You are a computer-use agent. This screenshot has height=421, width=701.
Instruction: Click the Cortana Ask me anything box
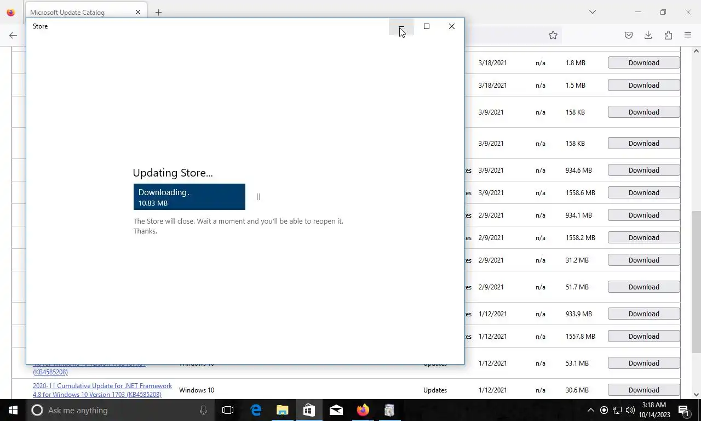click(x=120, y=410)
